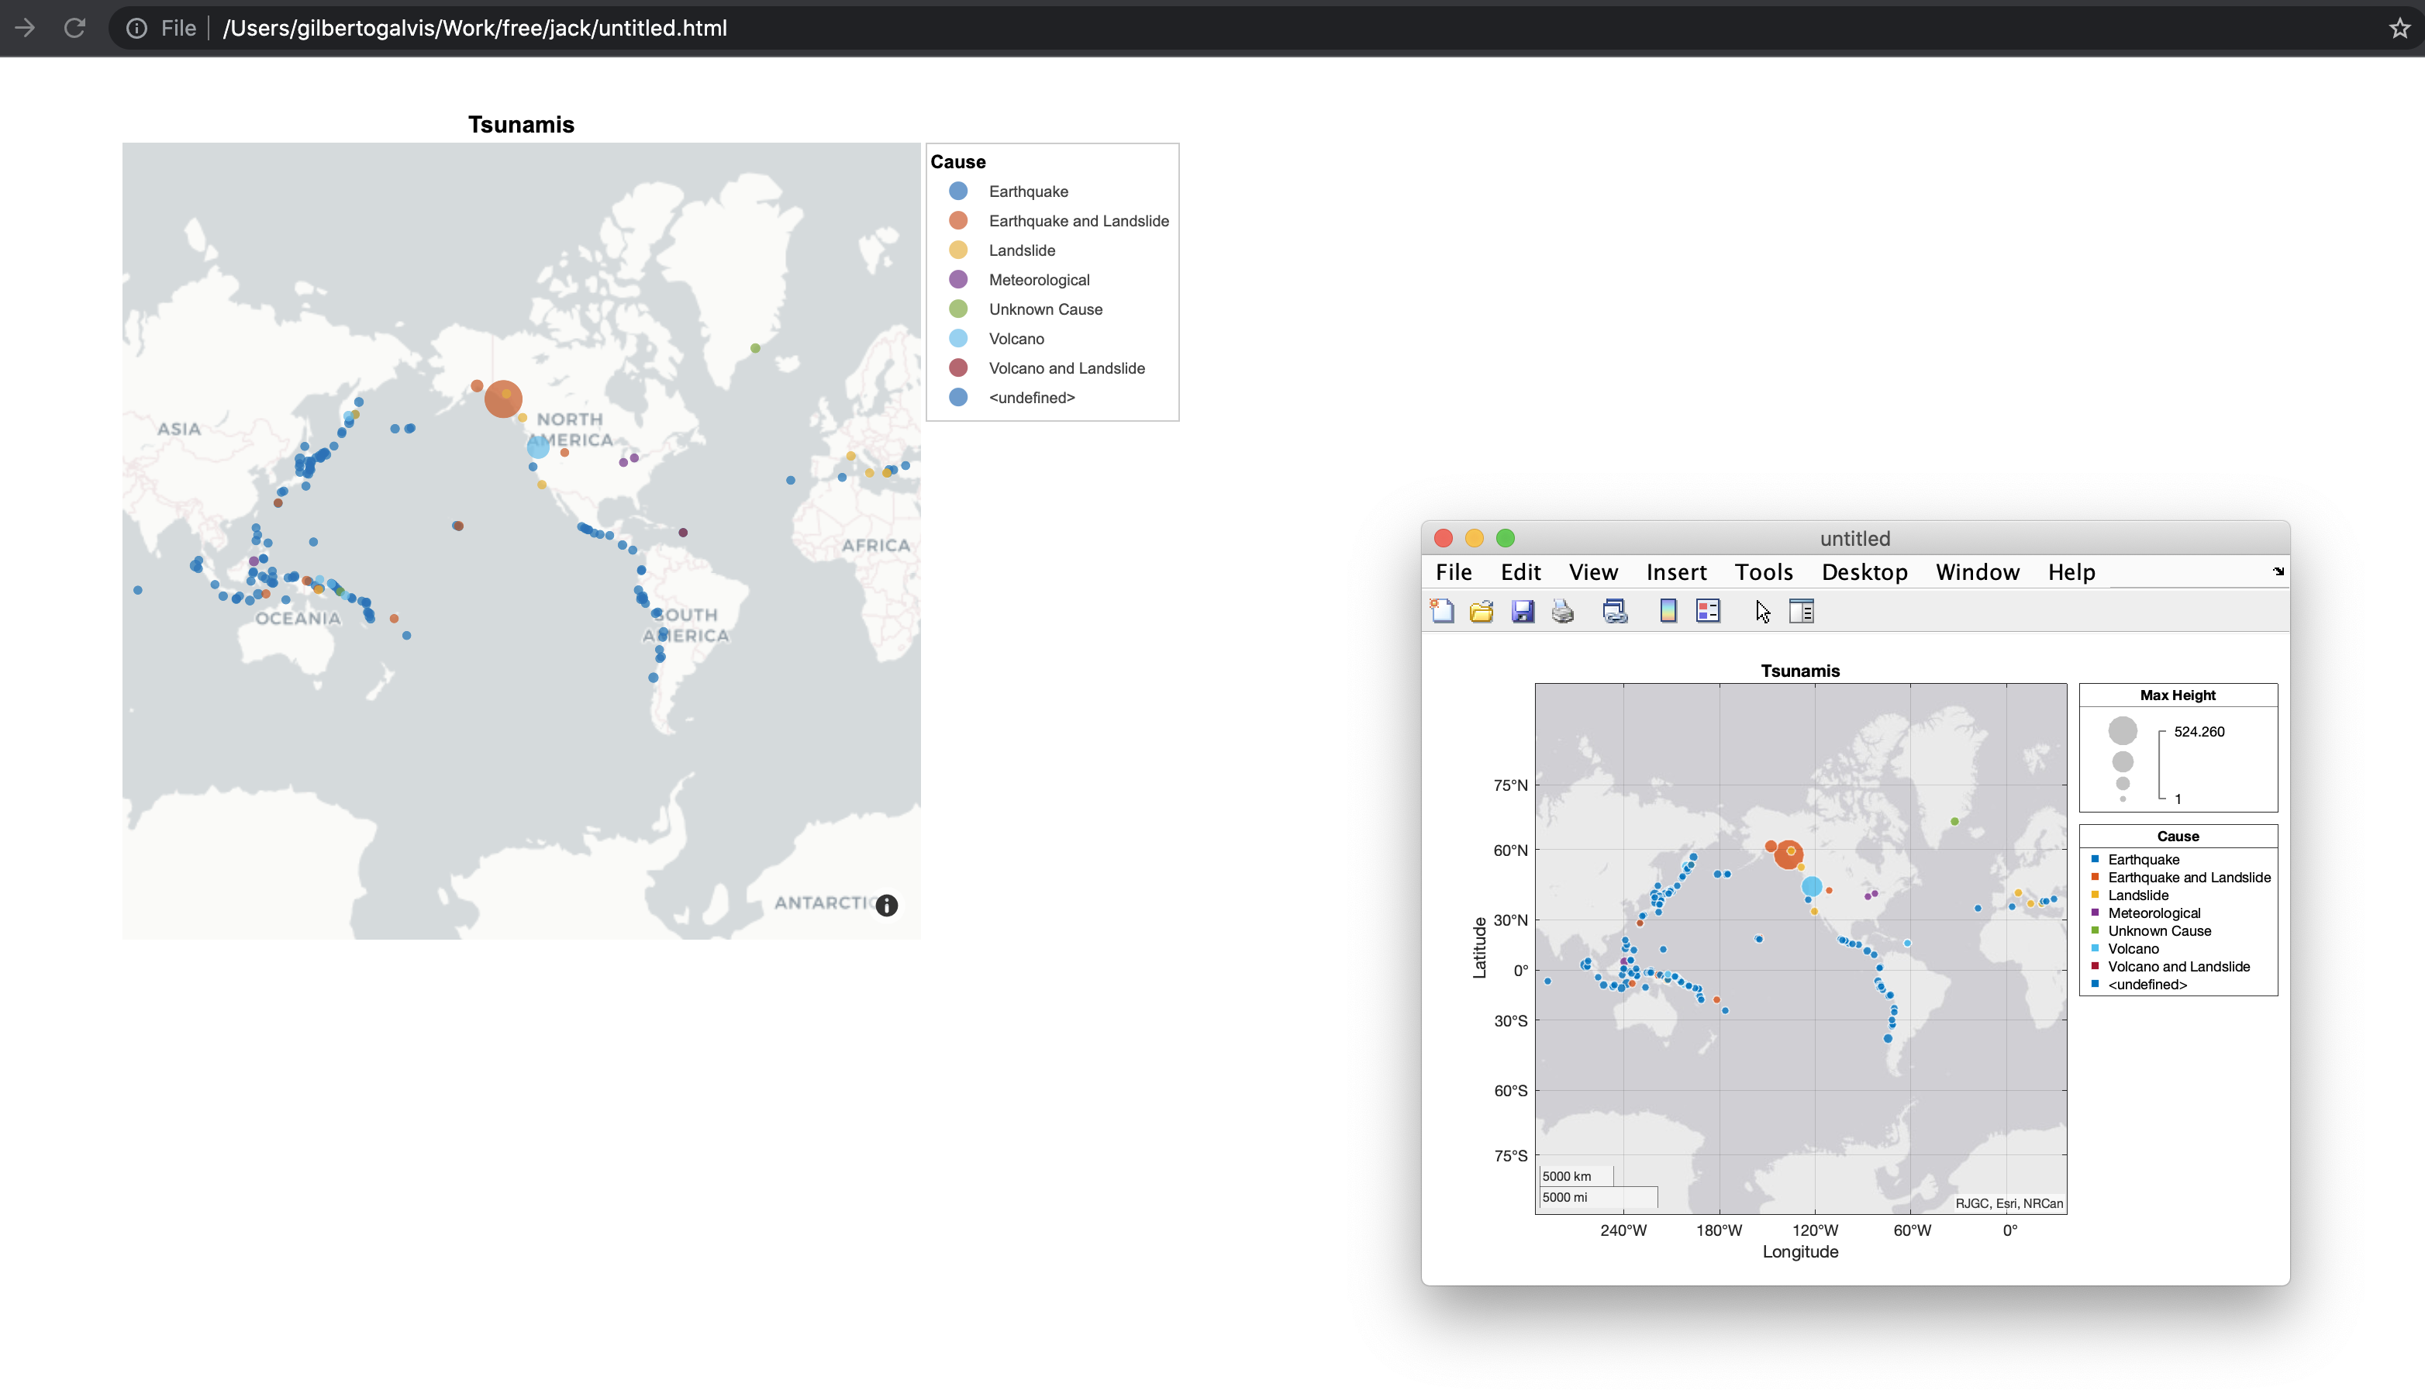
Task: Open the Property Inspector icon
Action: pyautogui.click(x=1802, y=611)
